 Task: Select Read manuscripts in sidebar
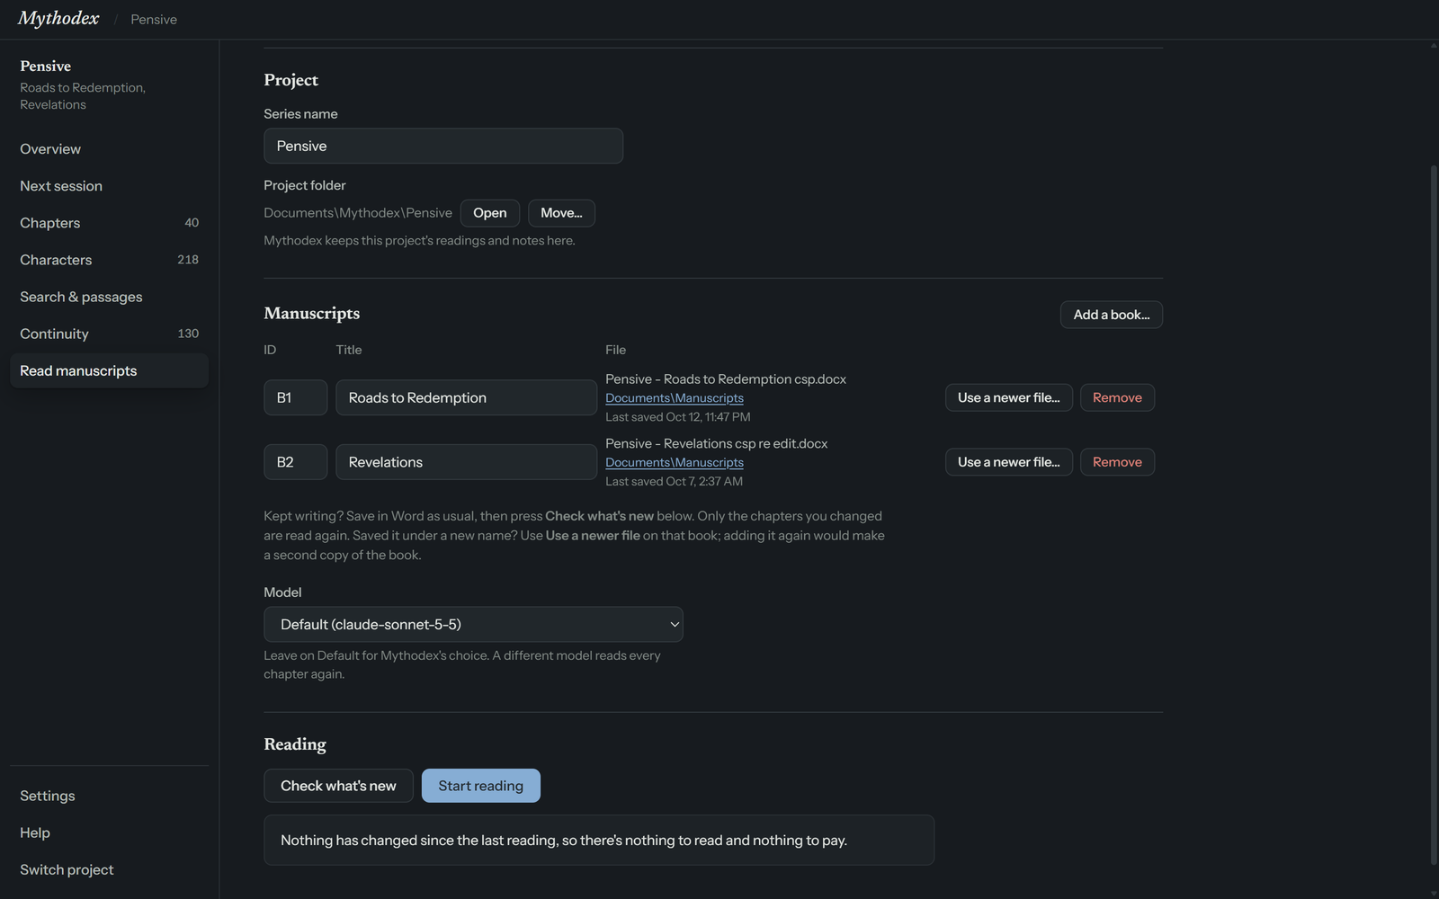(109, 370)
